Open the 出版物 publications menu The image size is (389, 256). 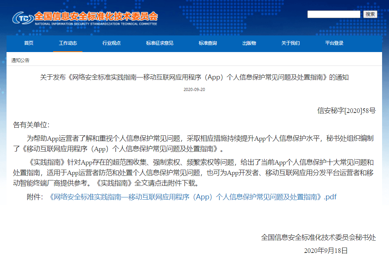click(x=249, y=43)
